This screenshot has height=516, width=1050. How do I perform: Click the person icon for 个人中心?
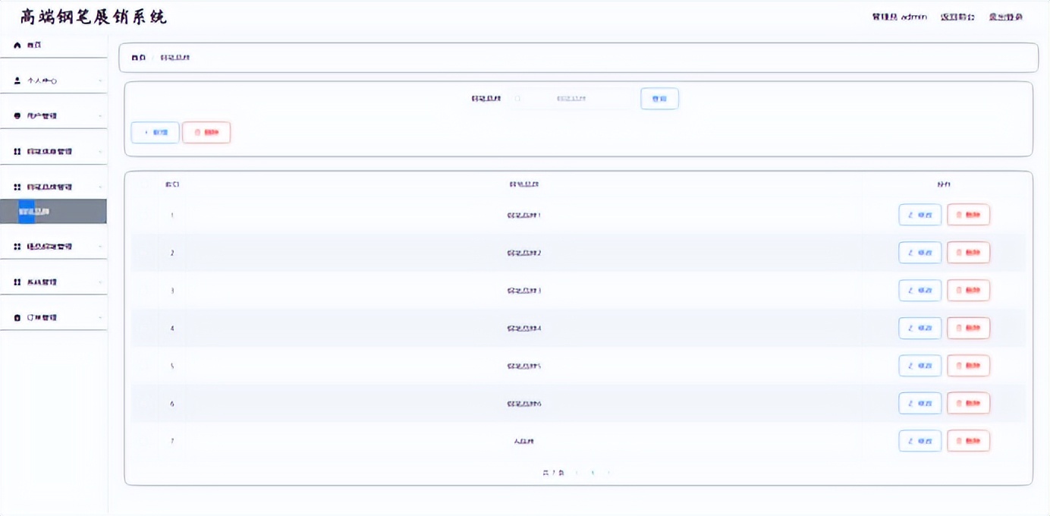(17, 80)
